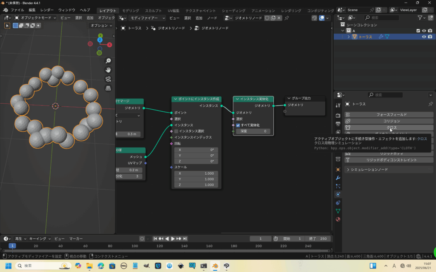Jump to first frame playback button

click(x=155, y=239)
